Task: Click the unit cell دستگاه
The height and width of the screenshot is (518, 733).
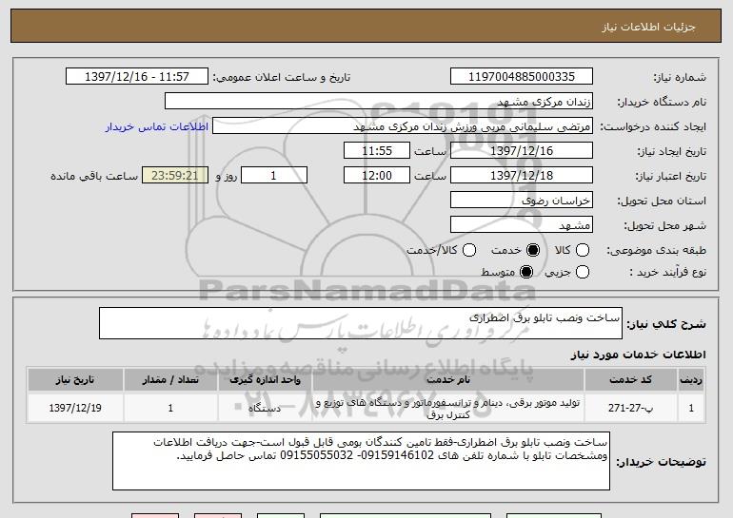Action: pyautogui.click(x=265, y=409)
